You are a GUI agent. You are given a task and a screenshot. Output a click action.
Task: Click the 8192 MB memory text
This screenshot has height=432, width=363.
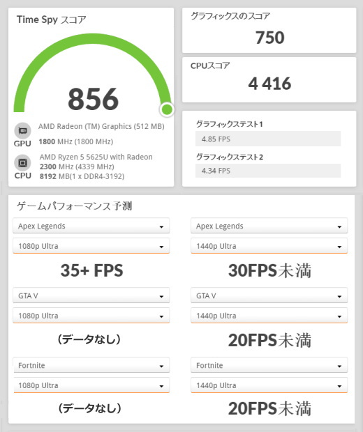(82, 176)
